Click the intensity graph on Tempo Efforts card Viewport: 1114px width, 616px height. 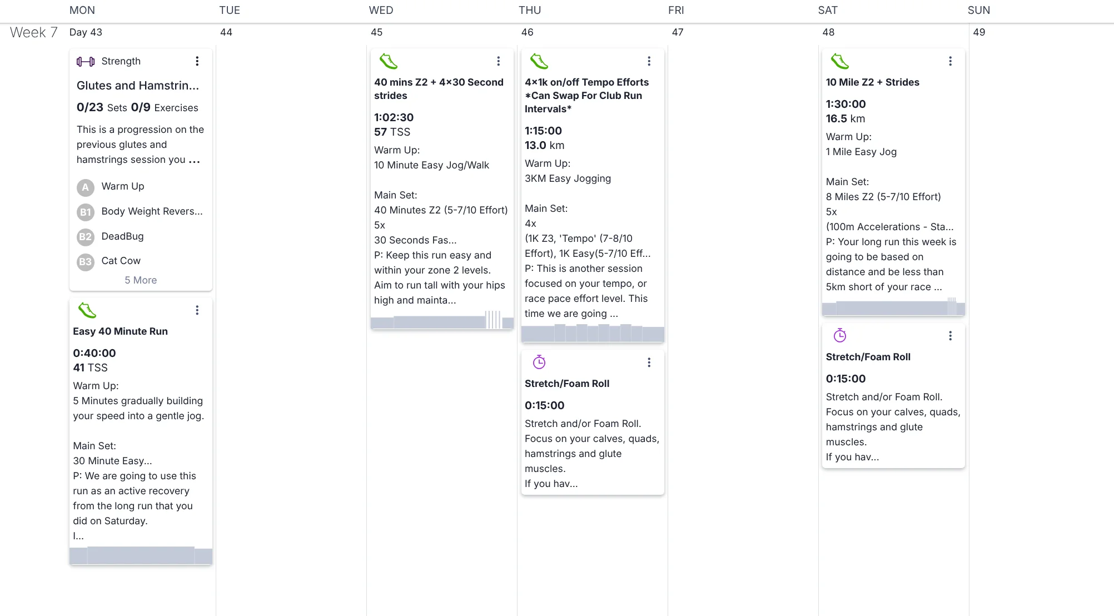[x=593, y=334]
